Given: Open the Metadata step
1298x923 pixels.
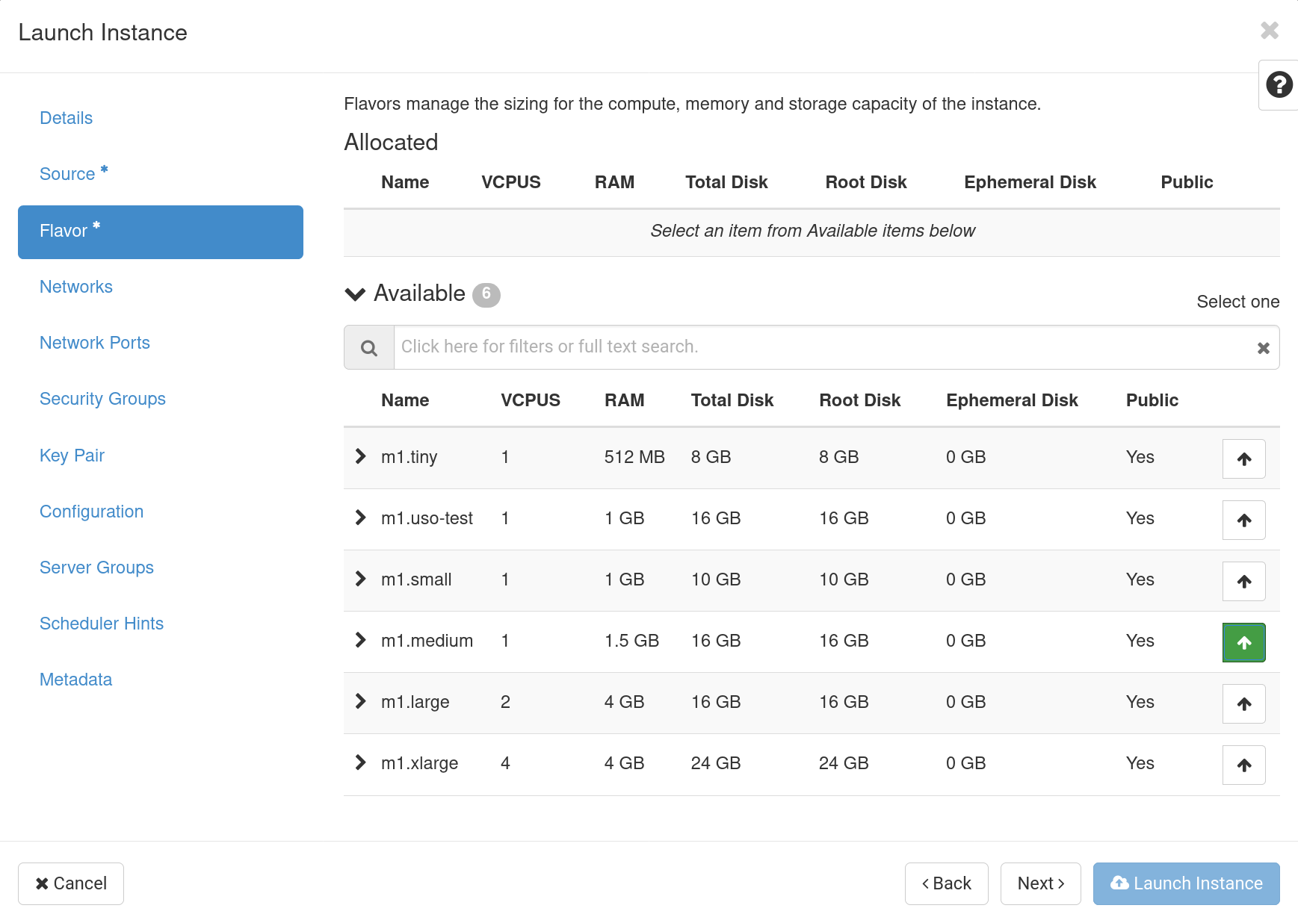Looking at the screenshot, I should click(x=75, y=680).
